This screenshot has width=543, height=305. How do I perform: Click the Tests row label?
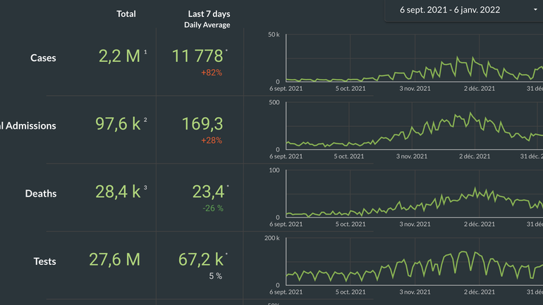44,261
